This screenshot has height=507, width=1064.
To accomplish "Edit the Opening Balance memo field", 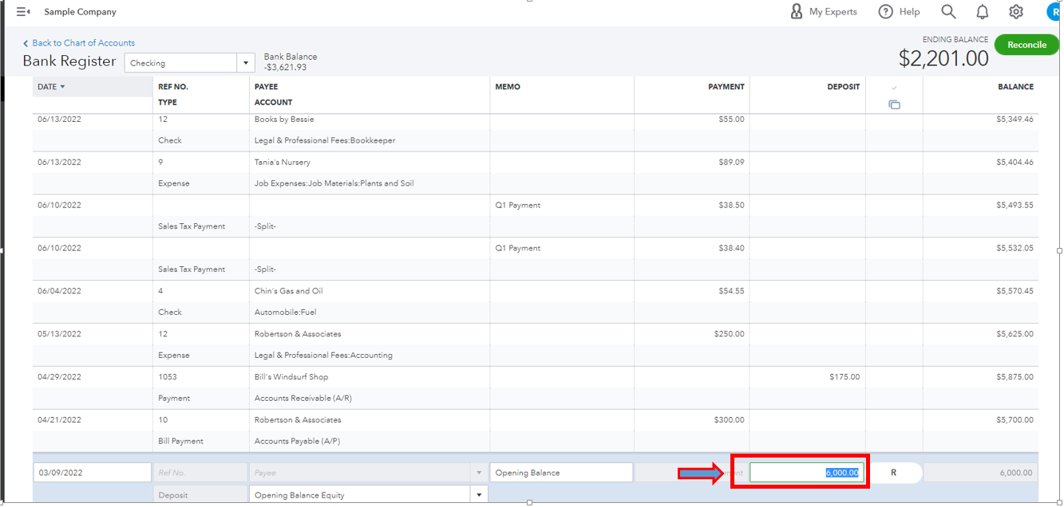I will [560, 473].
